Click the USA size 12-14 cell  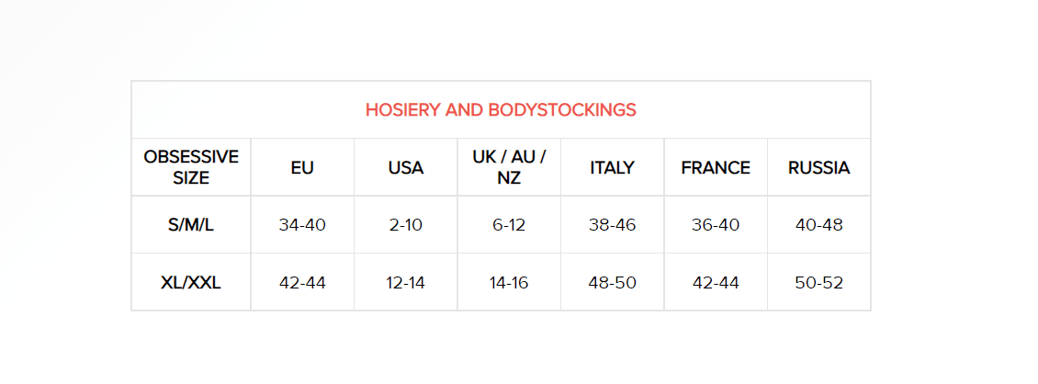405,282
